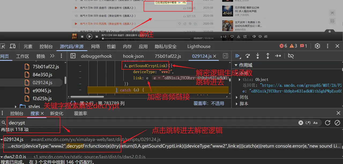Image resolution: width=343 pixels, height=164 pixels.
Task: Deactivate all breakpoints
Action: click(291, 56)
